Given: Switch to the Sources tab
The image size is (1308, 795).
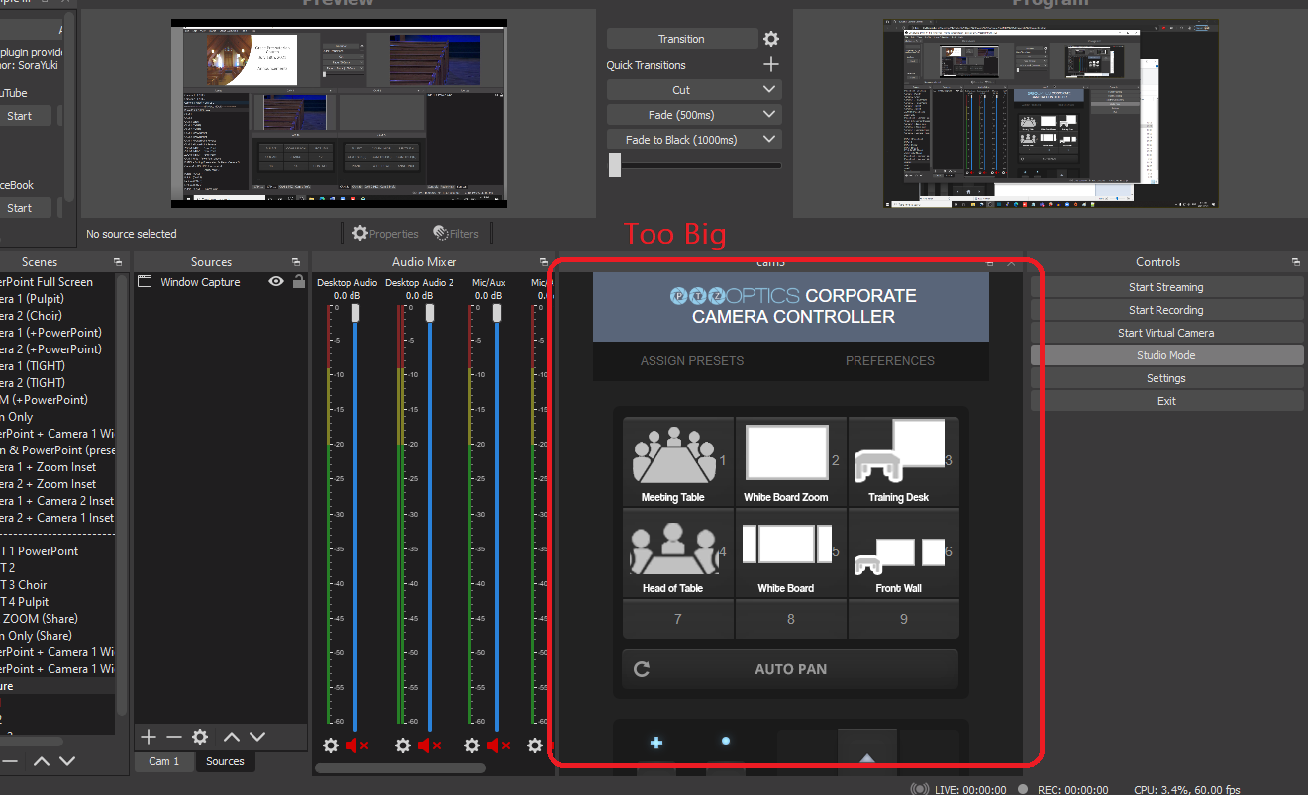Looking at the screenshot, I should pos(225,761).
